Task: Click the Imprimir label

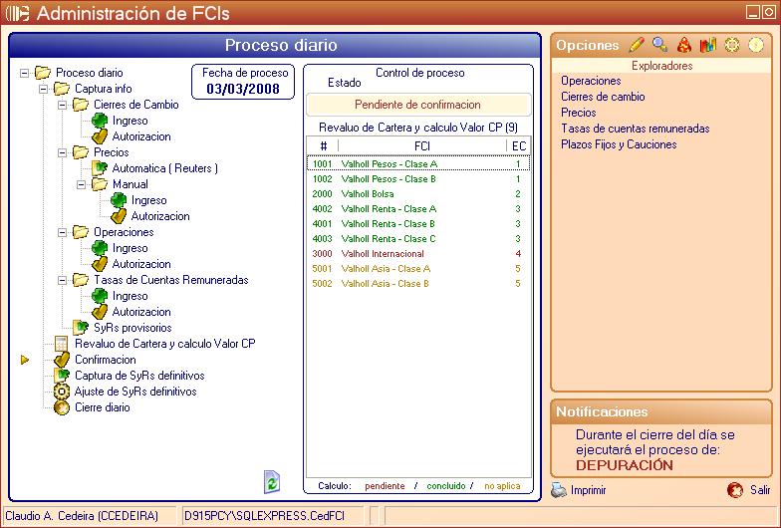Action: (x=588, y=490)
